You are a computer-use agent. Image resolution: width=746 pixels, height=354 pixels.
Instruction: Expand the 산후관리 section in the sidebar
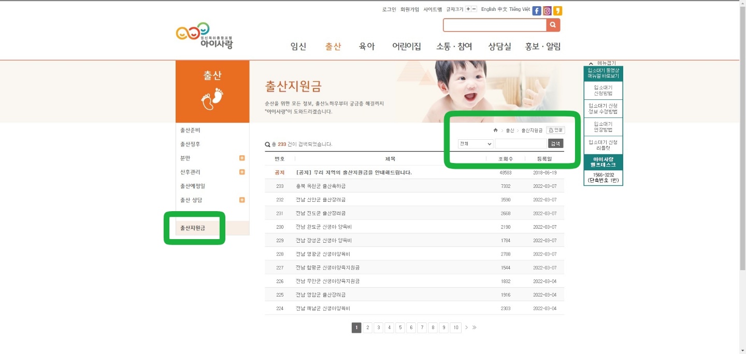coord(241,172)
